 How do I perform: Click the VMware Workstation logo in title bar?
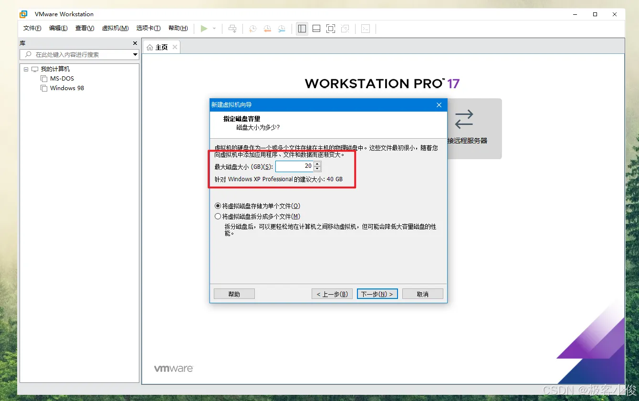23,14
